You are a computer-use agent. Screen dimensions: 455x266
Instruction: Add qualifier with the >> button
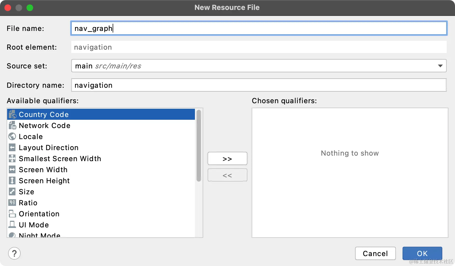[227, 159]
